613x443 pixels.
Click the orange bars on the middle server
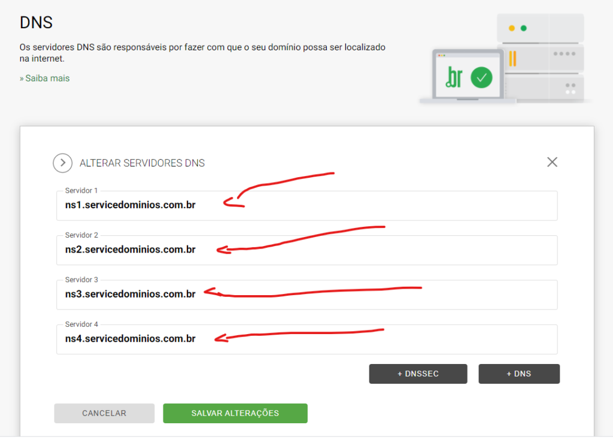click(512, 59)
